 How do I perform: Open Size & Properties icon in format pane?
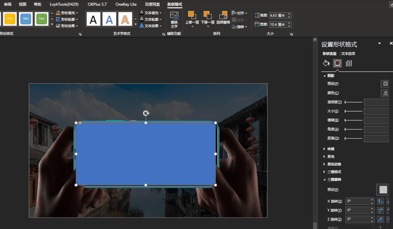click(x=349, y=63)
